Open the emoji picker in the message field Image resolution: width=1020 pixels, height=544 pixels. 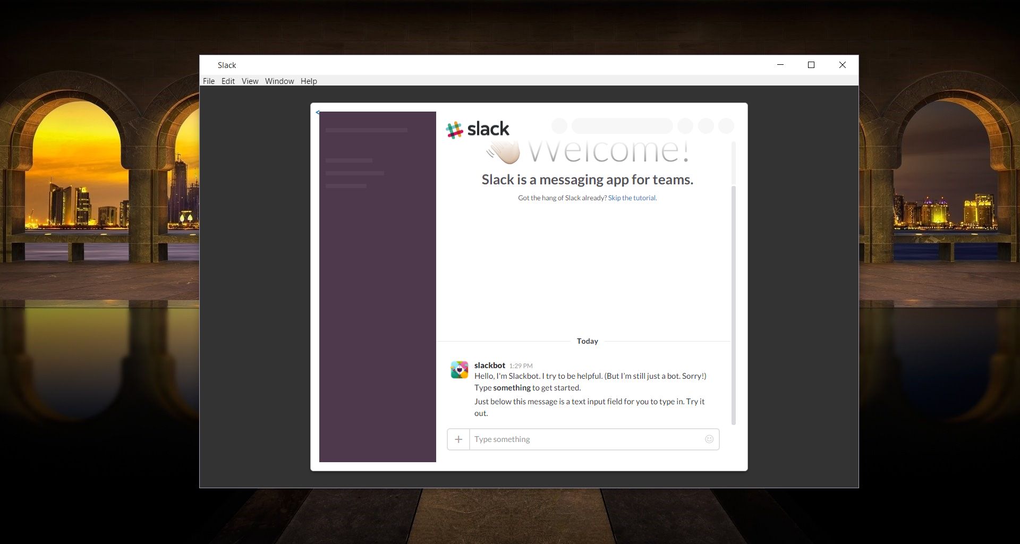click(x=709, y=439)
